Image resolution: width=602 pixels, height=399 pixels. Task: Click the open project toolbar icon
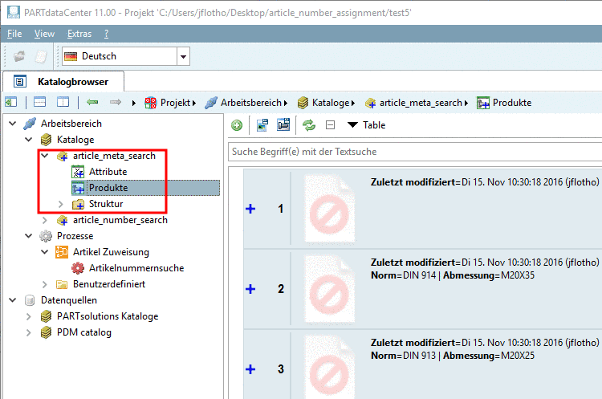[19, 56]
